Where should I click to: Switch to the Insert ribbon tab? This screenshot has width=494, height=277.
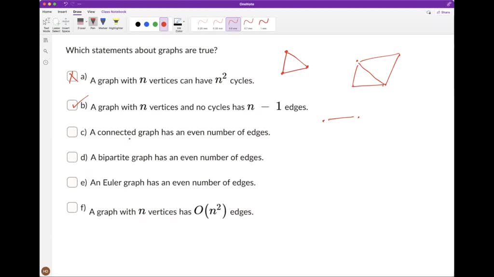coord(62,12)
